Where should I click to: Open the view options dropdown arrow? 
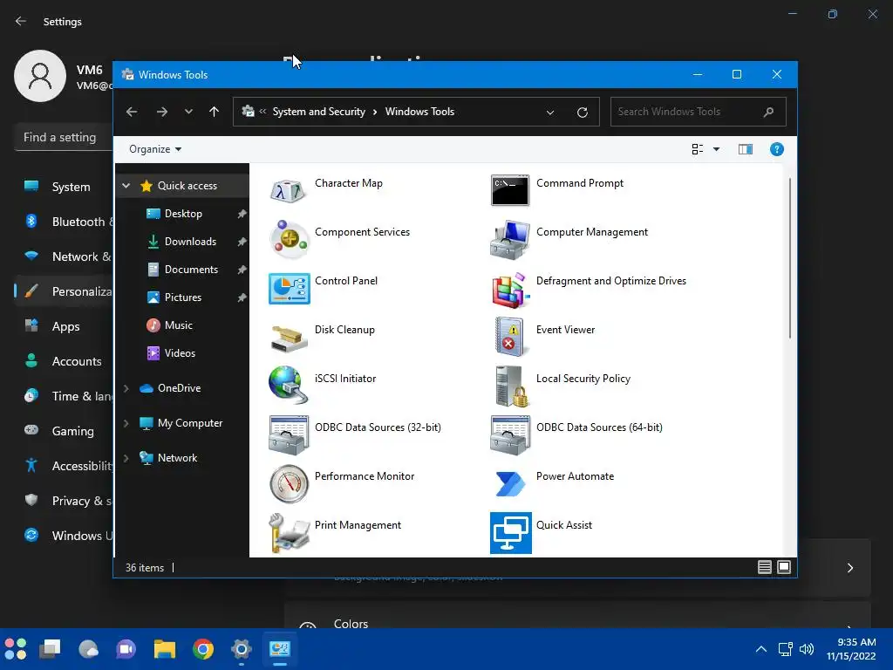pos(717,149)
